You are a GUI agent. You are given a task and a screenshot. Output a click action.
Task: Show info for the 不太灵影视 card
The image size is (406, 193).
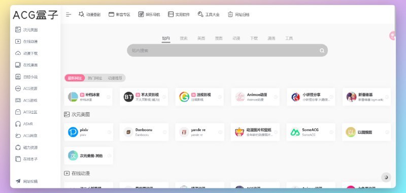[x=164, y=97]
